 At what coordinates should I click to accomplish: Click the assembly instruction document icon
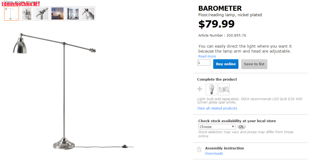[199, 149]
